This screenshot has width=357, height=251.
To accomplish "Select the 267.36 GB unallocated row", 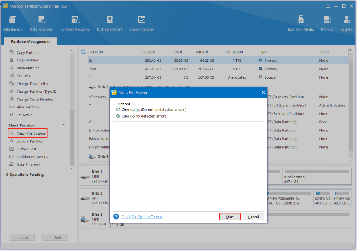I will pos(218,77).
